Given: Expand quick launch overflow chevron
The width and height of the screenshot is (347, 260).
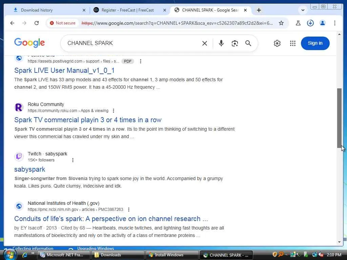Looking at the screenshot, I should pyautogui.click(x=33, y=253).
